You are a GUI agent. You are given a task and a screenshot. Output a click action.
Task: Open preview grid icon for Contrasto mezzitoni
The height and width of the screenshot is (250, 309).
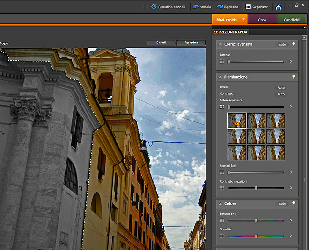pos(222,188)
